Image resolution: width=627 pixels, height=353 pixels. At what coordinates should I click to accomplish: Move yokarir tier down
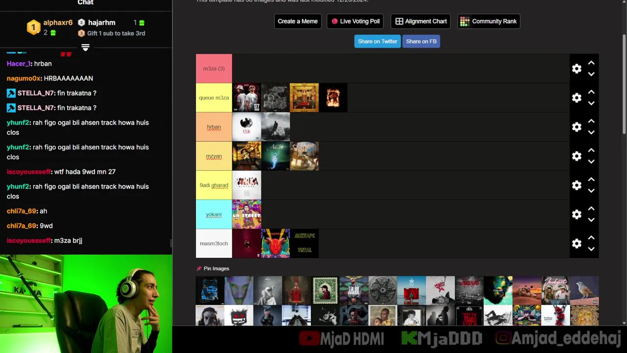[x=591, y=220]
